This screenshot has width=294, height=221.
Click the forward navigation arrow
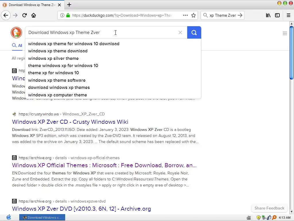pos(15,15)
